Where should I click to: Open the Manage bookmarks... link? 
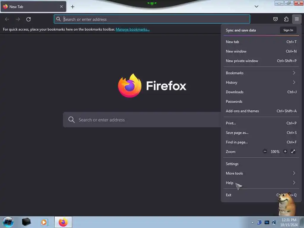[133, 29]
